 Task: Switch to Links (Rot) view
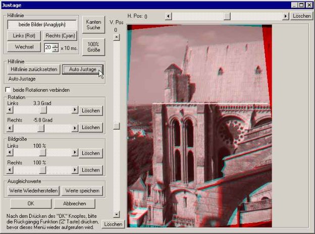coord(24,36)
